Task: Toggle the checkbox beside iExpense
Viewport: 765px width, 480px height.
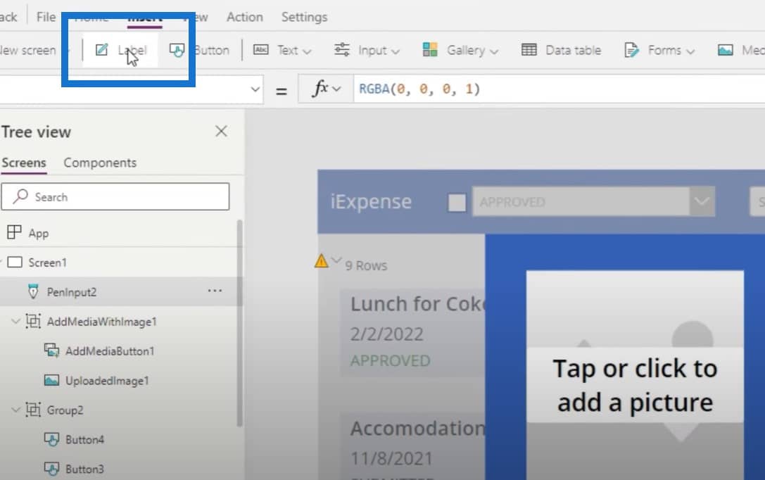Action: tap(457, 203)
